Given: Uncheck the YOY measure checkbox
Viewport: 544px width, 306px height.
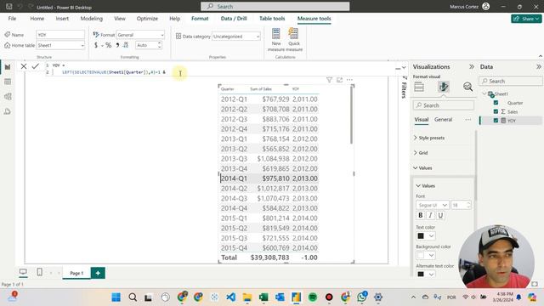Looking at the screenshot, I should tap(496, 121).
